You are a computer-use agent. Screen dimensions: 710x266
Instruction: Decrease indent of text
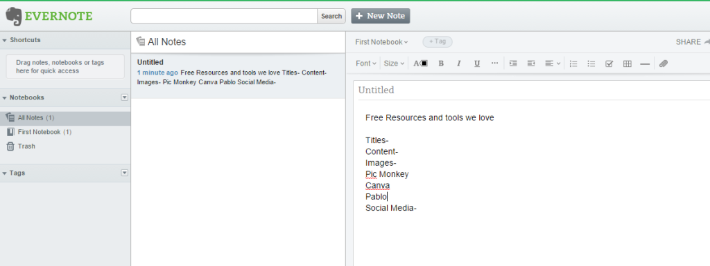point(531,64)
